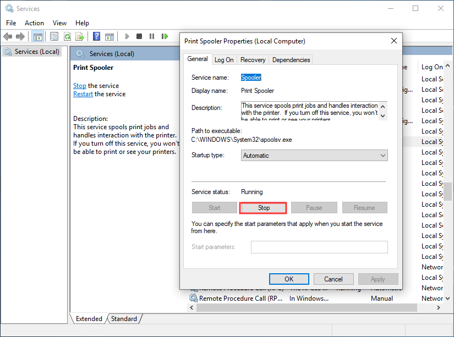The width and height of the screenshot is (454, 337).
Task: Click the Back arrow in Services toolbar
Action: click(x=8, y=36)
